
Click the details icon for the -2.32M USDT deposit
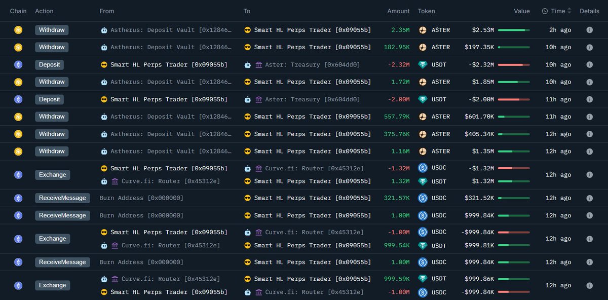589,64
